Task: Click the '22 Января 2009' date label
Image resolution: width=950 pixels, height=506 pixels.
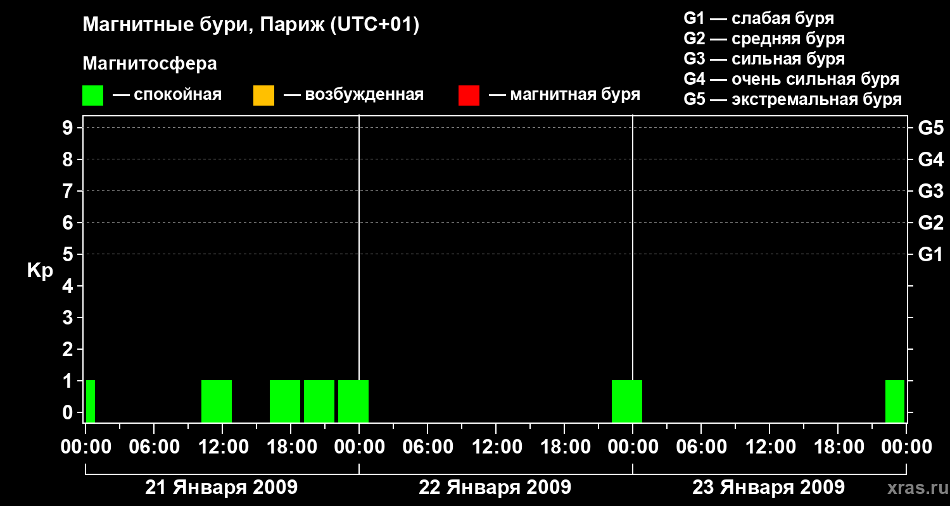Action: 495,487
